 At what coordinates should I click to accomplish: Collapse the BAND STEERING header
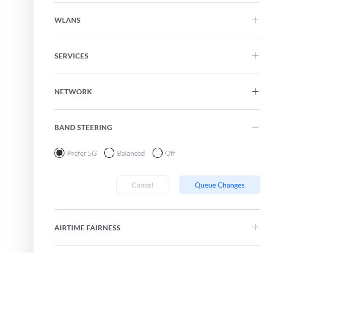[157, 128]
